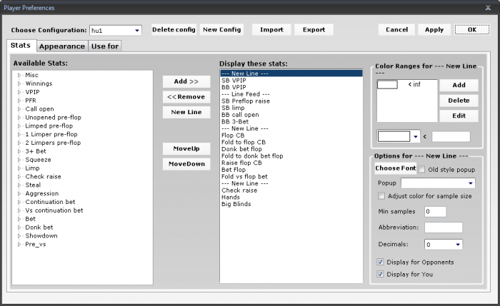The image size is (500, 306).
Task: Expand the Showdown category arrow
Action: (19, 236)
